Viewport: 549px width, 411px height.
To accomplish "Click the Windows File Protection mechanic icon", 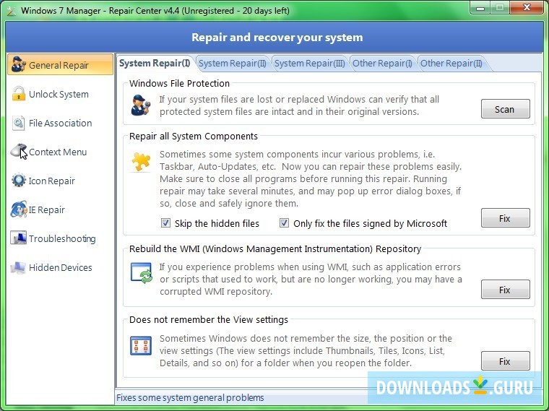I will (x=140, y=105).
